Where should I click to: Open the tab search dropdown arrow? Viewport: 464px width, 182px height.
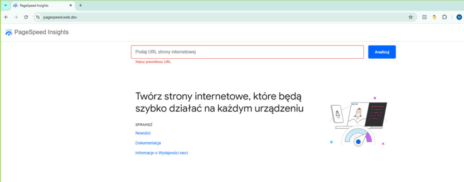point(5,5)
